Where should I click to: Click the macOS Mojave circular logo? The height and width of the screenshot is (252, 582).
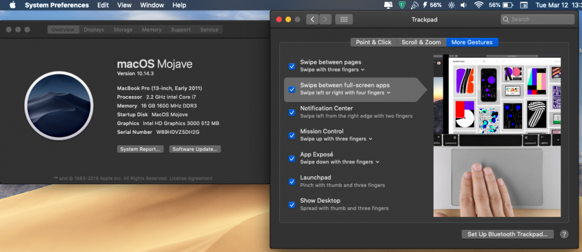[x=59, y=106]
